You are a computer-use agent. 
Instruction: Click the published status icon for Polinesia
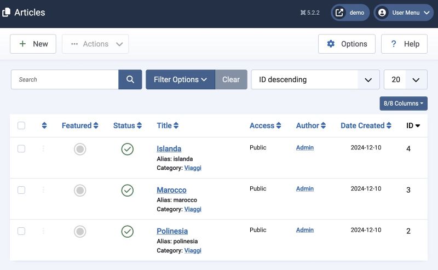(x=128, y=231)
